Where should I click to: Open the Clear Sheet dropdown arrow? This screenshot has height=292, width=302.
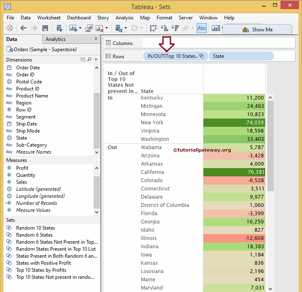pos(106,28)
